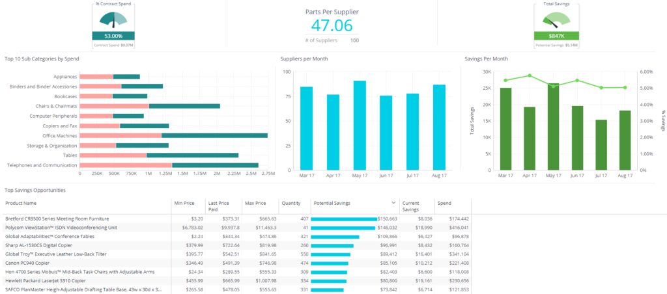The width and height of the screenshot is (667, 294).
Task: Expand the Potential Savings column sort arrow
Action: point(393,203)
